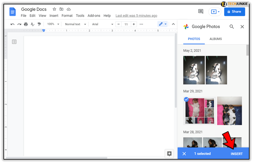
Task: Click the undo arrow in toolbar
Action: [12, 24]
